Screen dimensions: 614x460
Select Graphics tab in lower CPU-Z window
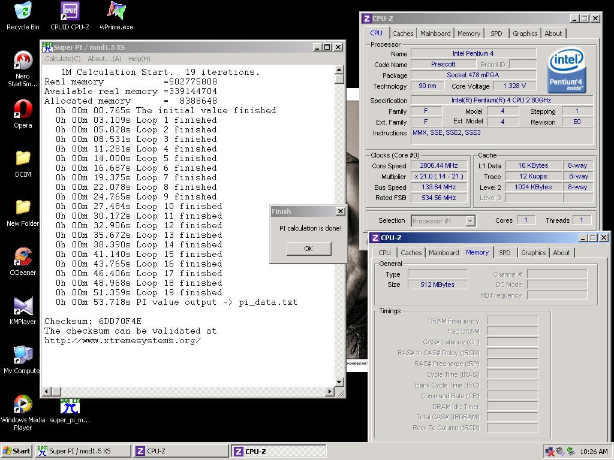point(533,253)
